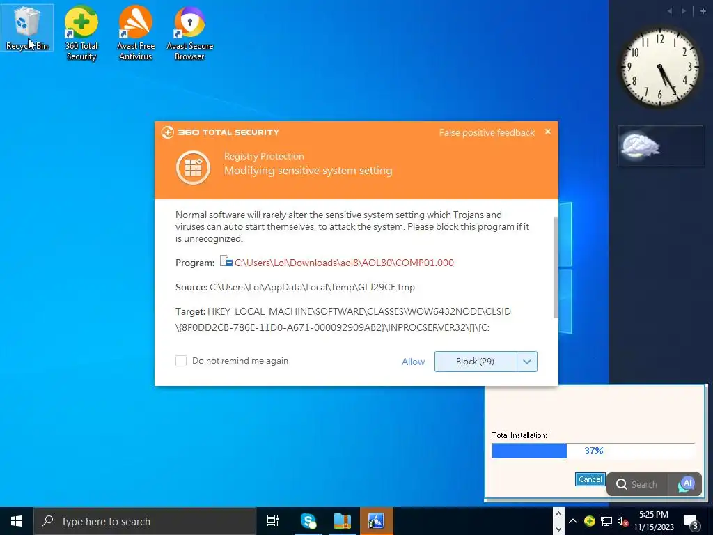Open the WinRAR archive taskbar icon
This screenshot has width=713, height=535.
343,521
